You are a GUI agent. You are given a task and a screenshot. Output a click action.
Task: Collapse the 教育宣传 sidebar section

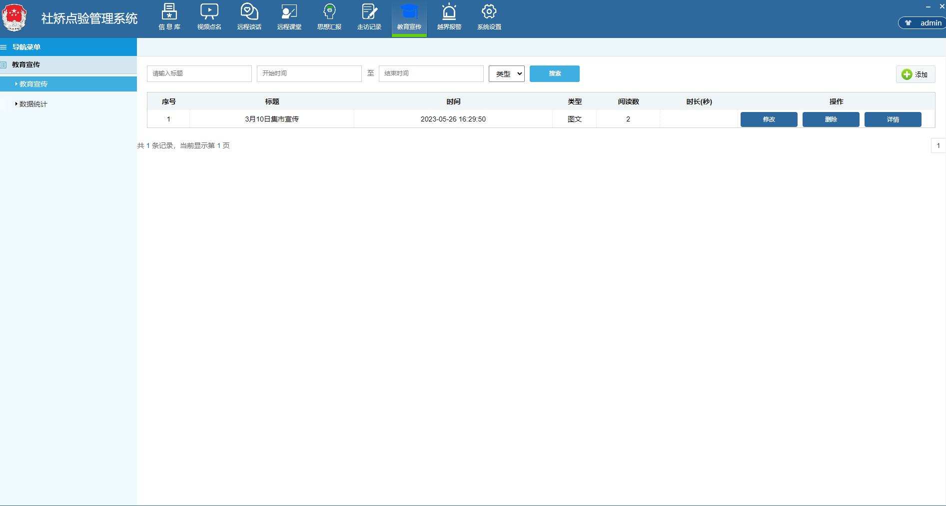point(26,64)
